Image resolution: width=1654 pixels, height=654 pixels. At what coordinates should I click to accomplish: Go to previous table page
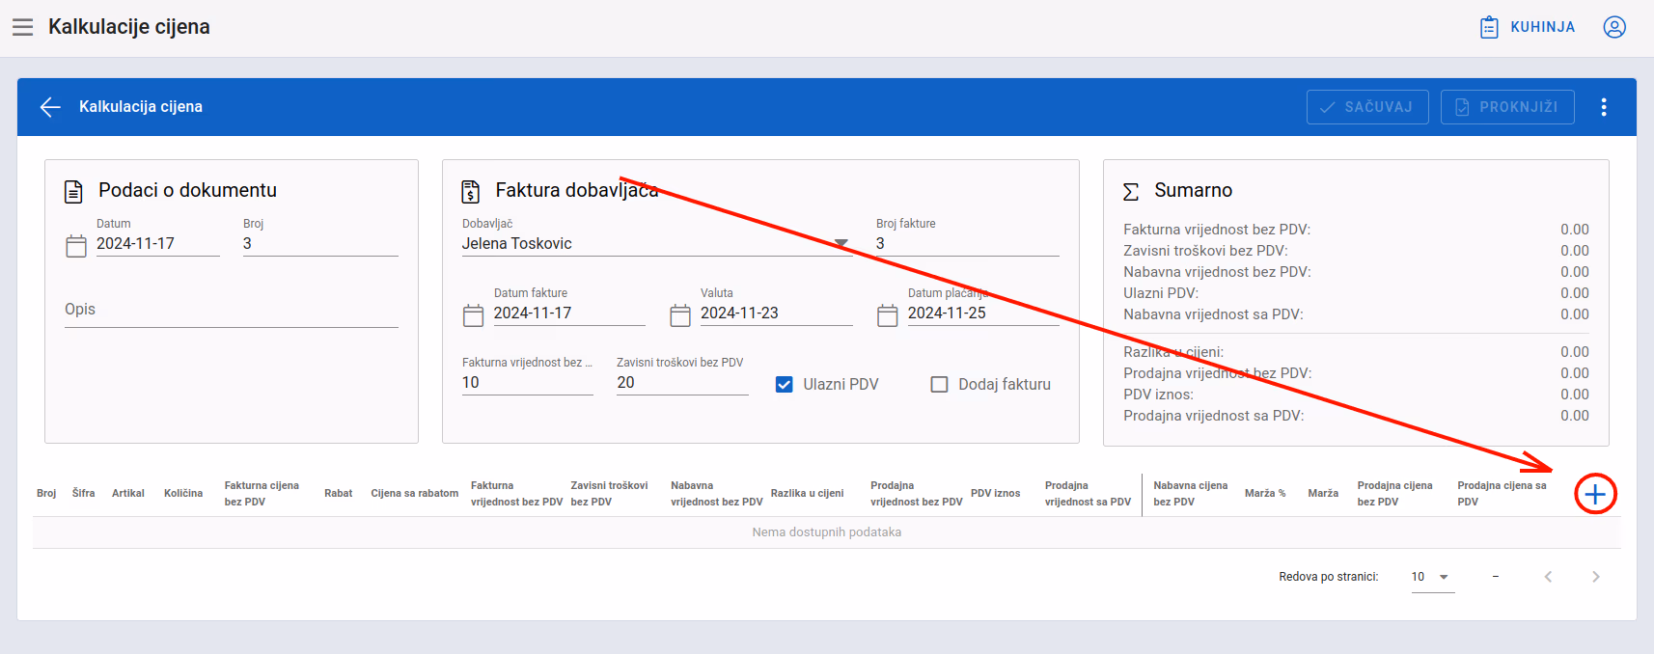click(x=1548, y=577)
